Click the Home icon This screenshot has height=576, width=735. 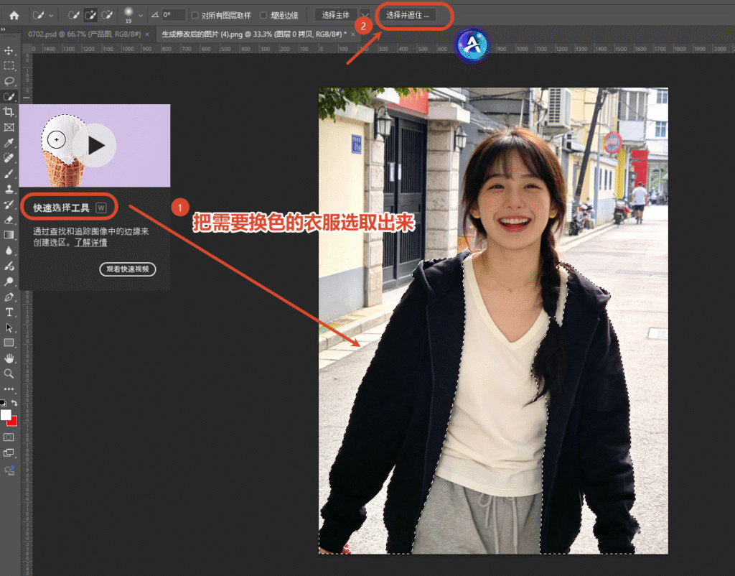tap(14, 16)
